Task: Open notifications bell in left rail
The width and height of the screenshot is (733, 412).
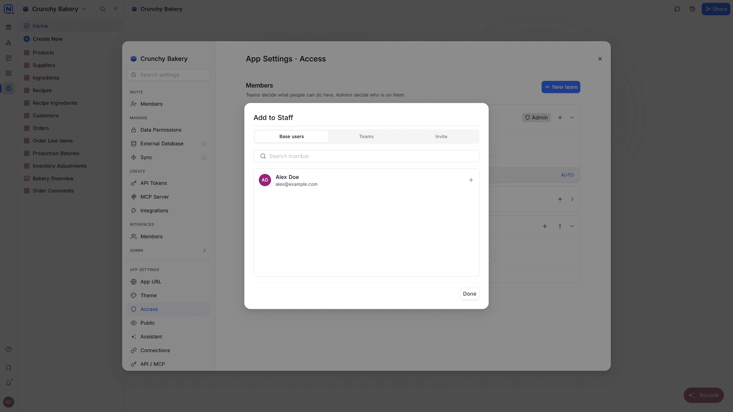Action: 8,383
